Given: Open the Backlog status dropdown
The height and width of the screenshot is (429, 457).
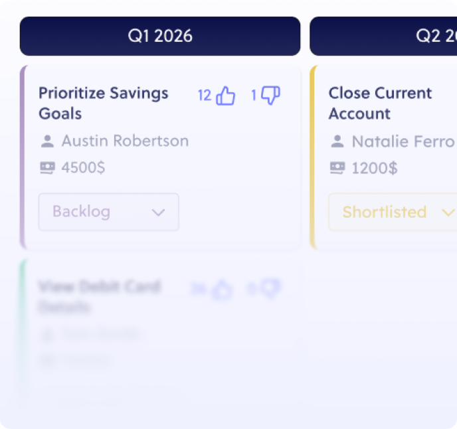Looking at the screenshot, I should [x=108, y=212].
